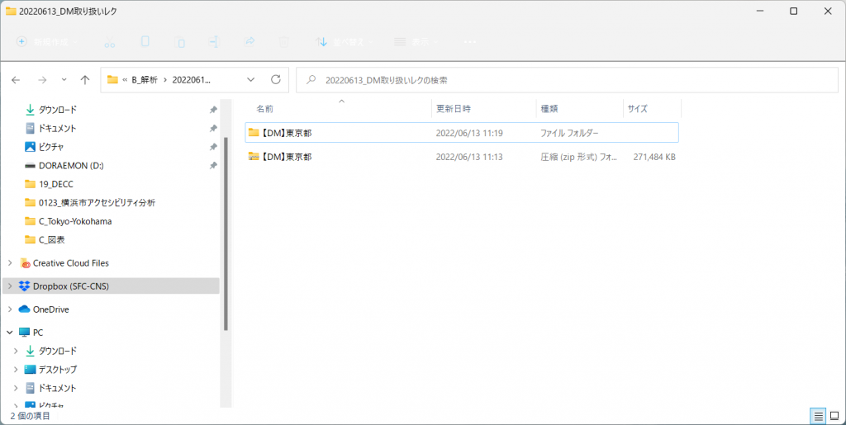Select the 【DM】東京都 zip archive row

tap(462, 157)
